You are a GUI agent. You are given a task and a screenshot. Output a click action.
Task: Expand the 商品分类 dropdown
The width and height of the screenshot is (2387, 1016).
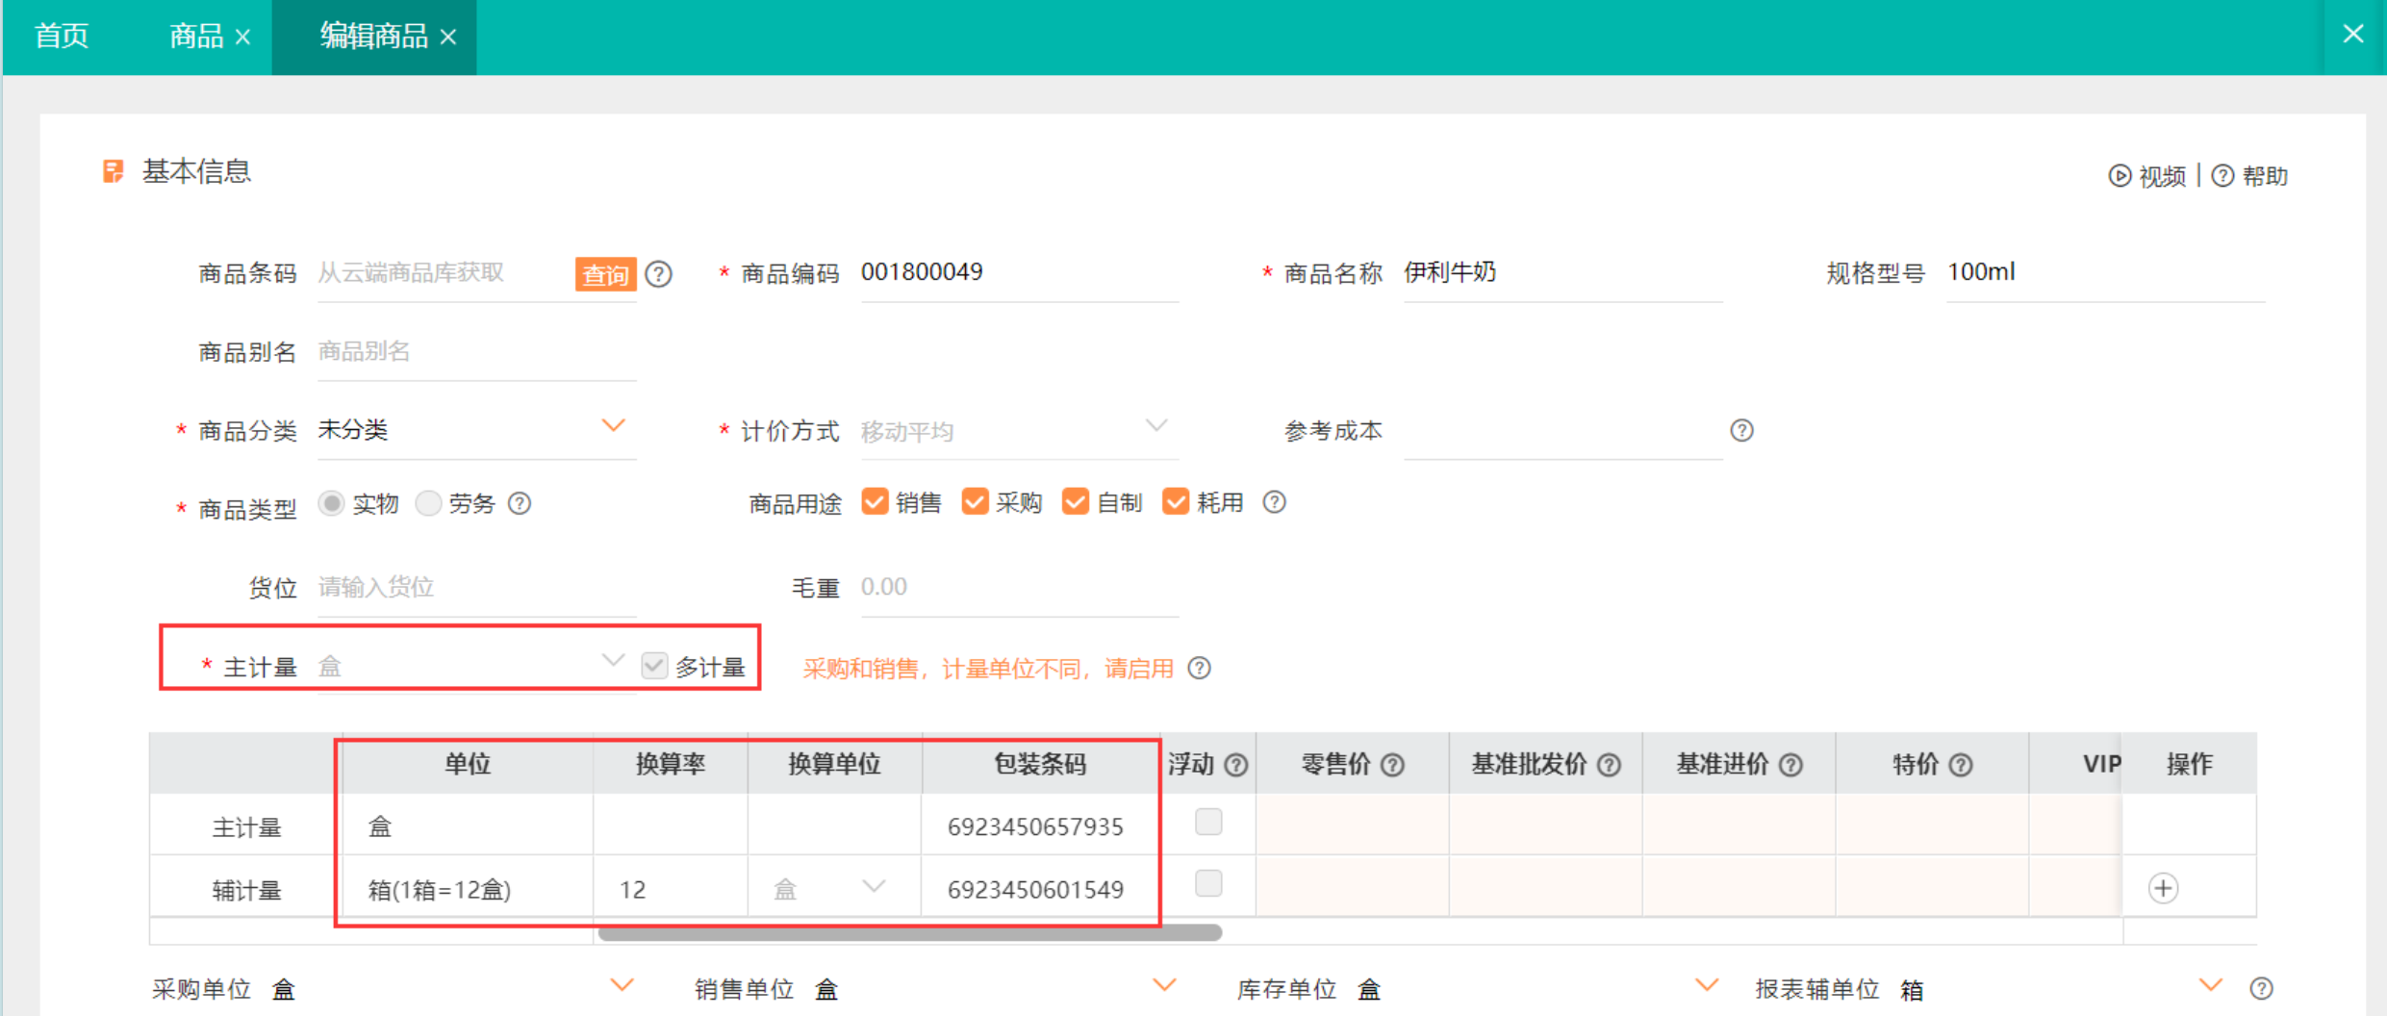point(613,425)
